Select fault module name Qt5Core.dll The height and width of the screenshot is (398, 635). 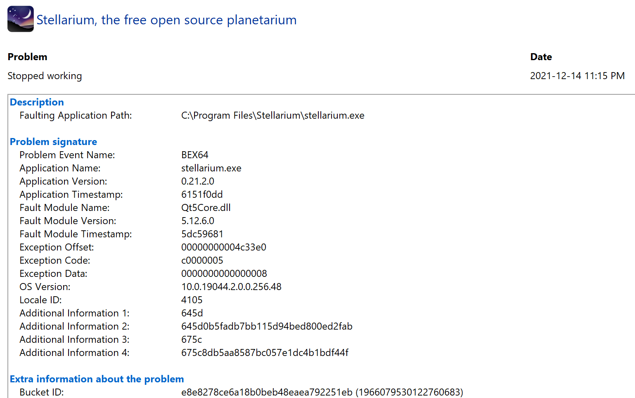click(206, 208)
